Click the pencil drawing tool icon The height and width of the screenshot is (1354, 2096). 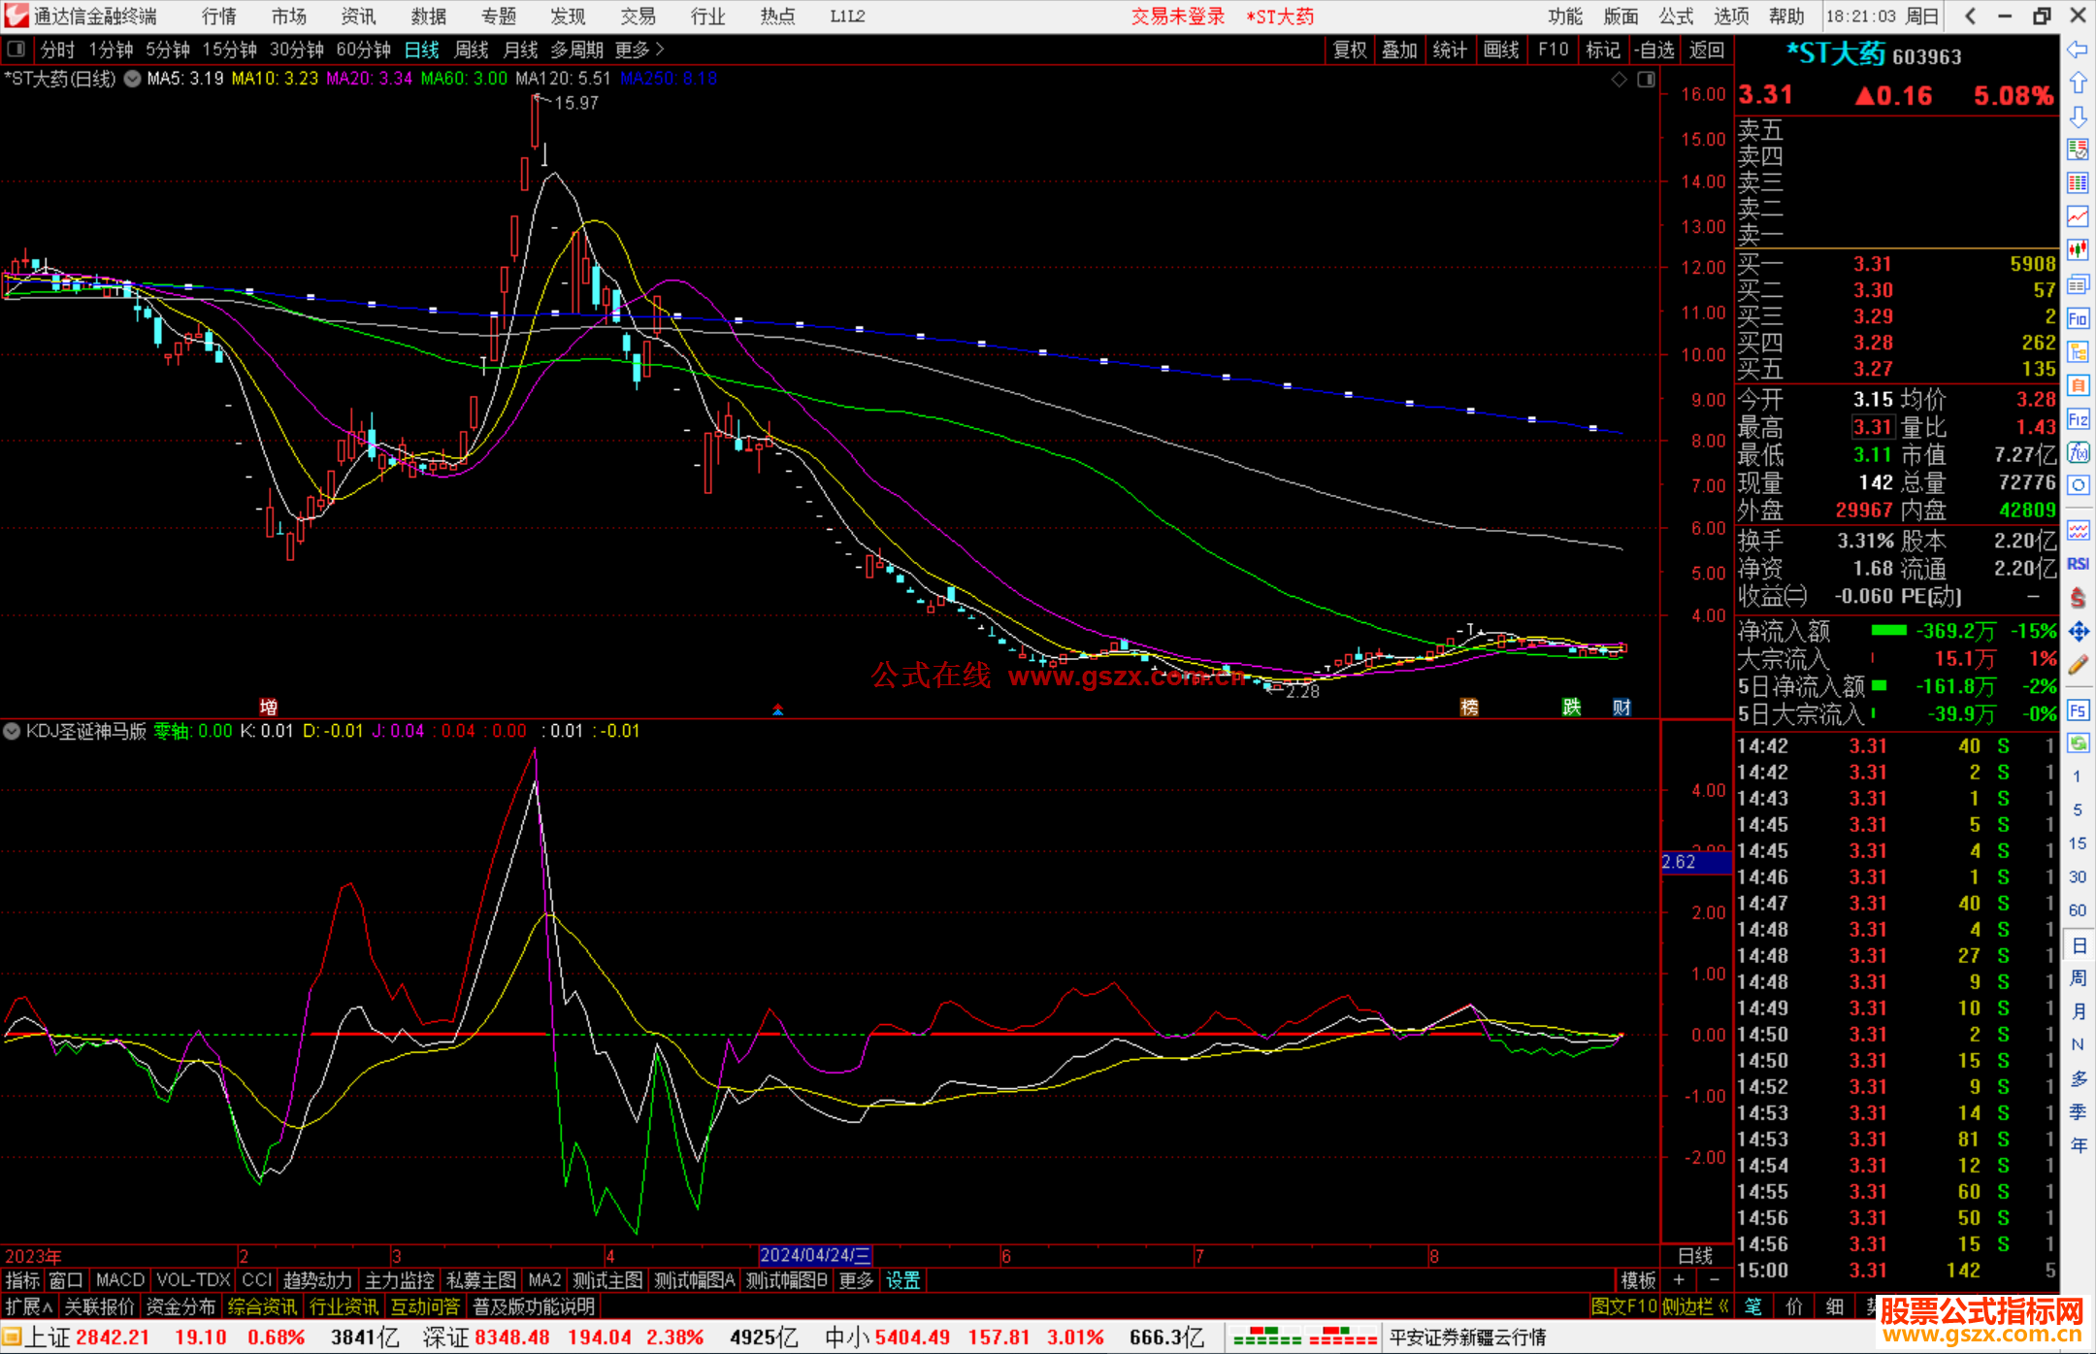tap(2078, 665)
